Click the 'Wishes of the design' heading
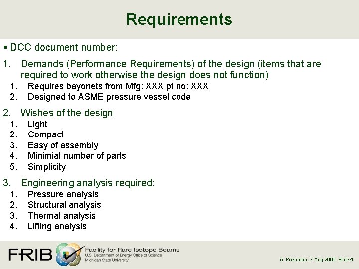 [x=67, y=113]
